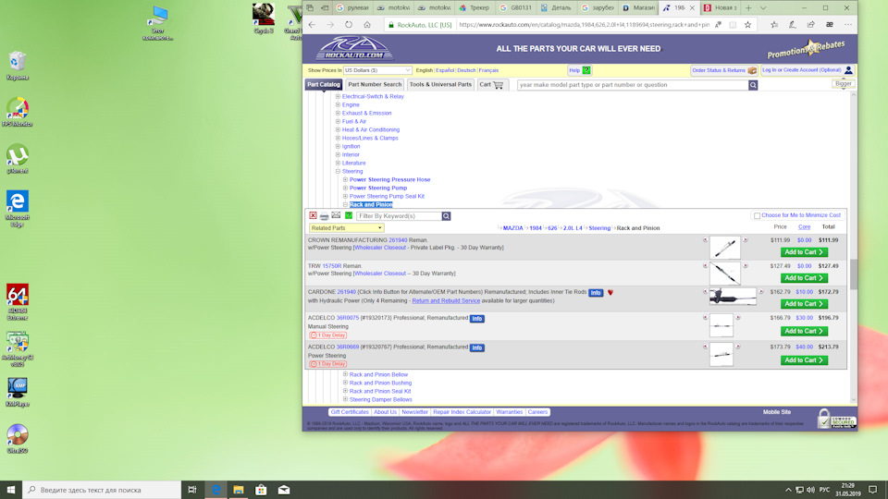
Task: Click the catalog search magnifier icon
Action: [753, 85]
